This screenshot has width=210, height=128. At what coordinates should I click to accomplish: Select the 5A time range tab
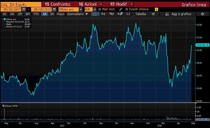coord(52,14)
